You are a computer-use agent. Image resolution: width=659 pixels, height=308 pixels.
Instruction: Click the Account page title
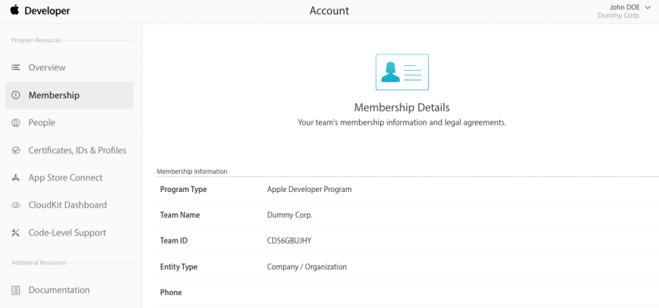[x=329, y=11]
